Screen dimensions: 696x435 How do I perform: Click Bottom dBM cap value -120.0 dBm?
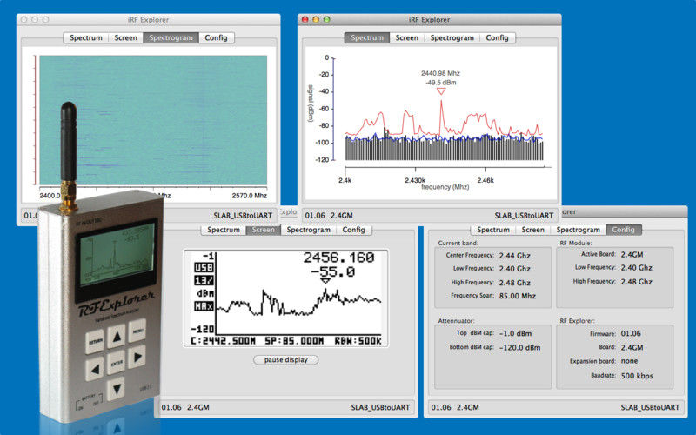pyautogui.click(x=519, y=347)
